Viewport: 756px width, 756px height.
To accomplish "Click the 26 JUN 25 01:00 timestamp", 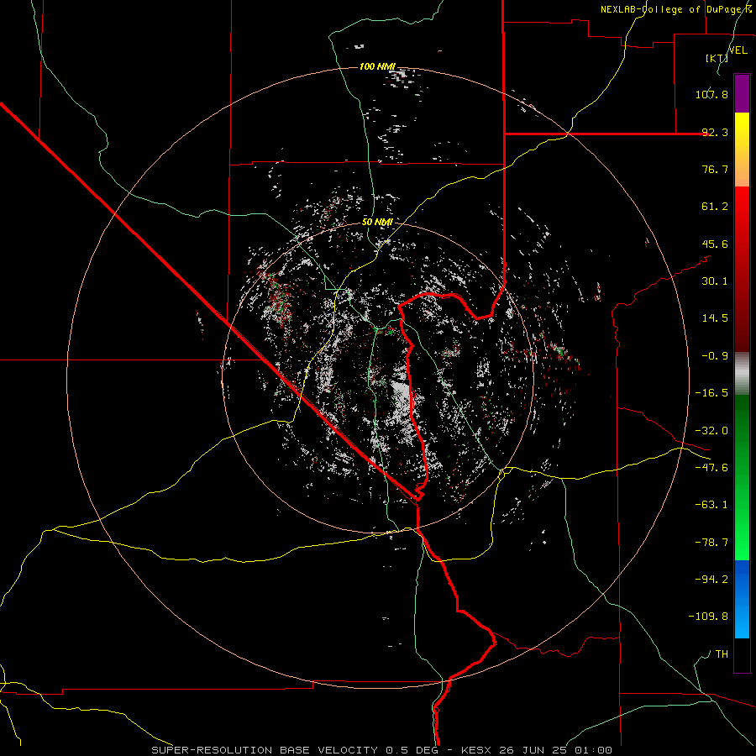I will point(555,750).
